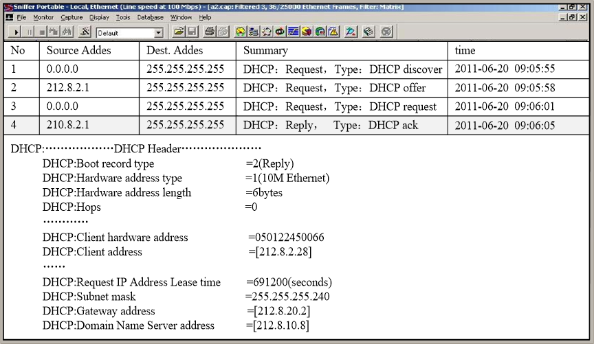Select the DHCP ack frame summary

tap(330, 125)
